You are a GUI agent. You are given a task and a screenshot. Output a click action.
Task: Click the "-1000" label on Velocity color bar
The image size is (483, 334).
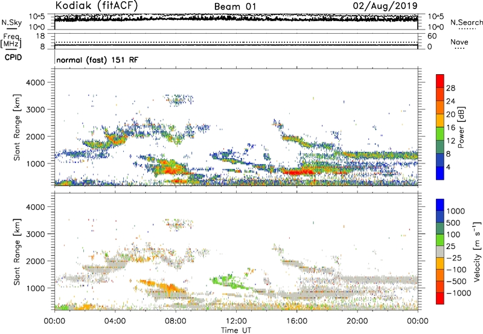coord(458,293)
